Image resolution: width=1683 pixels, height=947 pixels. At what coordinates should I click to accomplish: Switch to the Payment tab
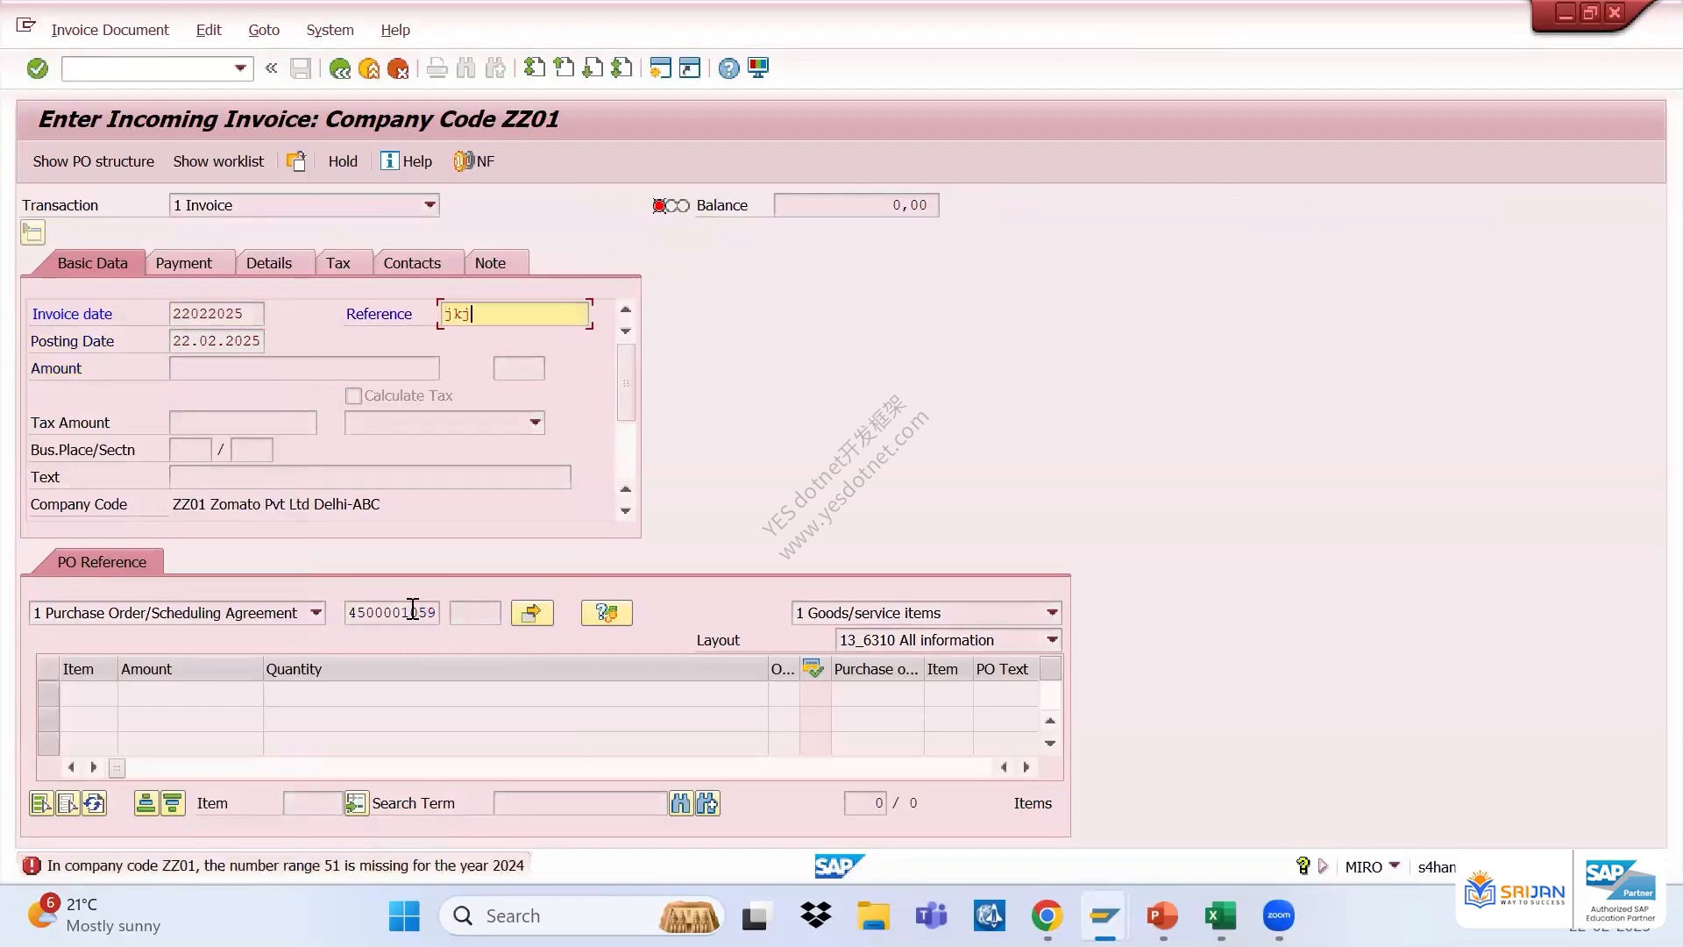(x=184, y=263)
